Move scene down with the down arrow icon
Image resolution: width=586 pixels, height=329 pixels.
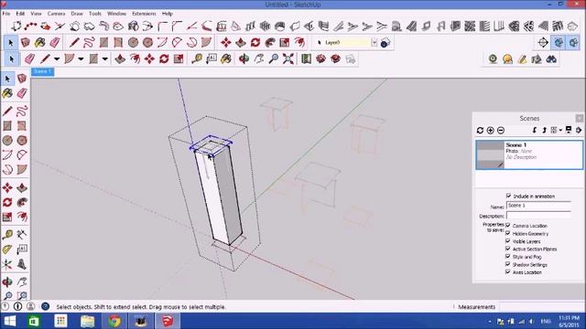tap(535, 130)
